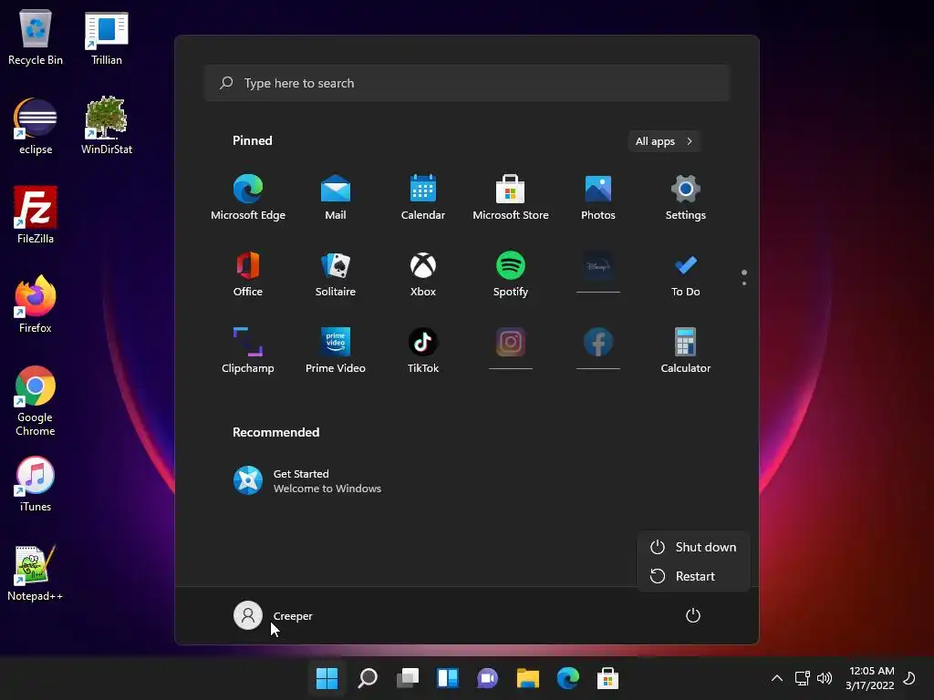The width and height of the screenshot is (934, 700).
Task: Open the Calendar app
Action: click(x=423, y=198)
